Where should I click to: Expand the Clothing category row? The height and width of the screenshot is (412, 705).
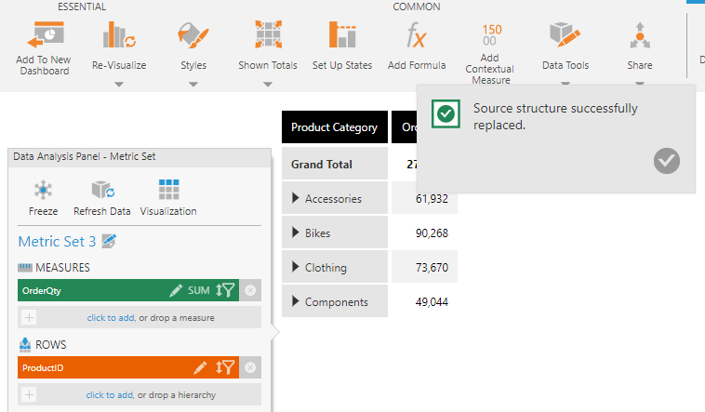[296, 267]
